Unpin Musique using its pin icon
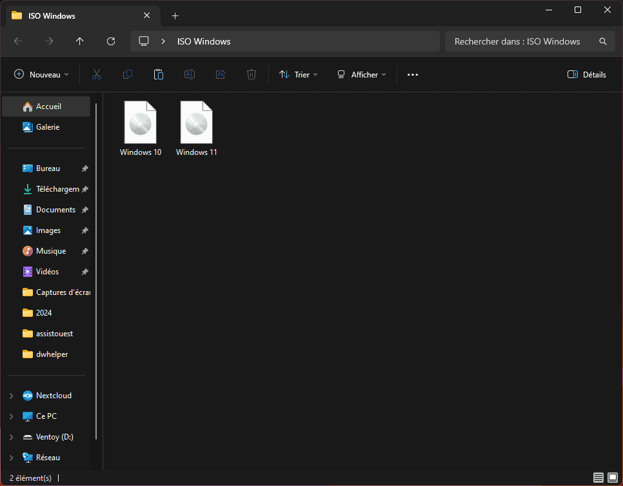 pos(84,251)
